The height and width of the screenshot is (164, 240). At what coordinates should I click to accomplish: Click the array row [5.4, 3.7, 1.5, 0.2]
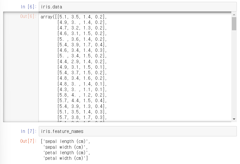82,73
